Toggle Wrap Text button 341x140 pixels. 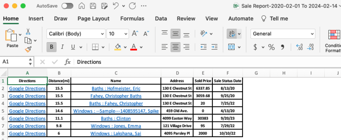[232, 34]
